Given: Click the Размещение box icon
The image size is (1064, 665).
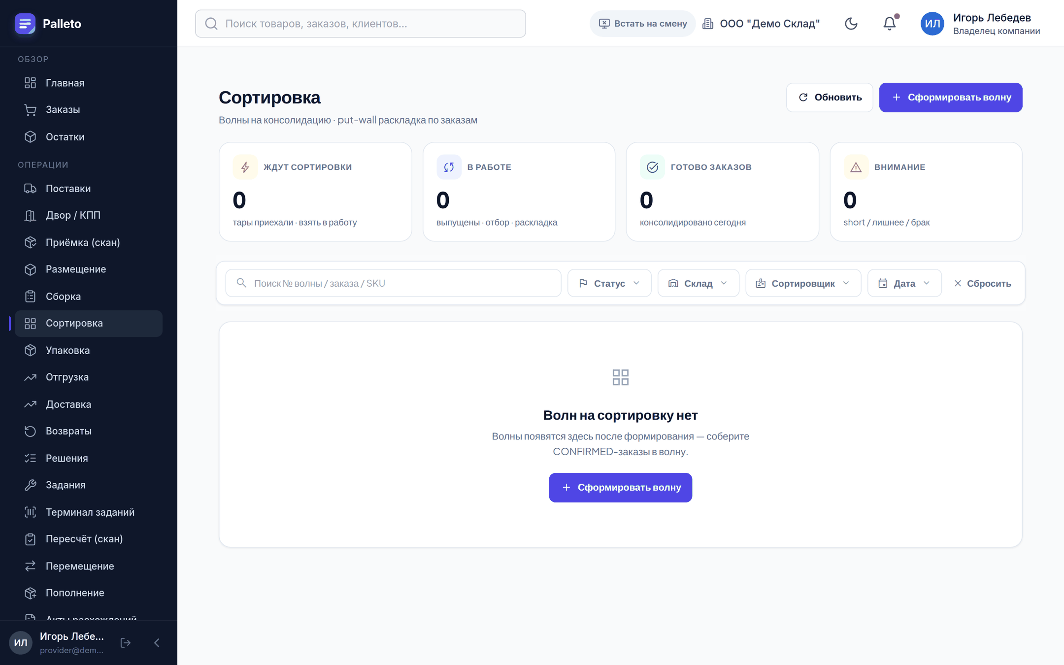Looking at the screenshot, I should (x=31, y=269).
